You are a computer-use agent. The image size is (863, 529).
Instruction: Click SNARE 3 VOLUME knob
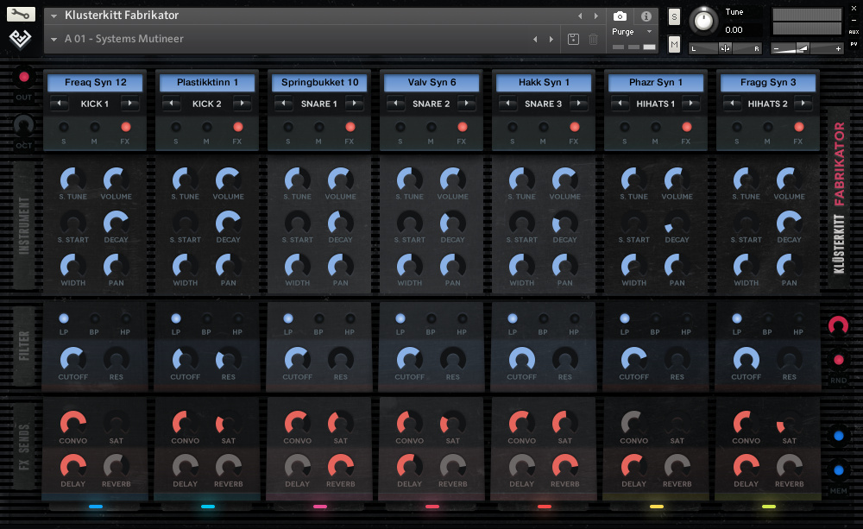[564, 179]
